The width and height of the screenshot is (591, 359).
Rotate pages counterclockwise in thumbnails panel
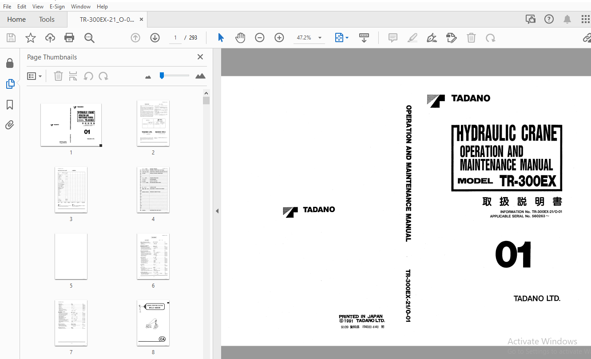[x=88, y=76]
